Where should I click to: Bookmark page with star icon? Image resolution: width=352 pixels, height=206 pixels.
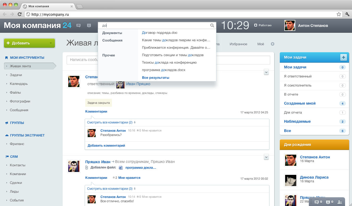pyautogui.click(x=339, y=14)
